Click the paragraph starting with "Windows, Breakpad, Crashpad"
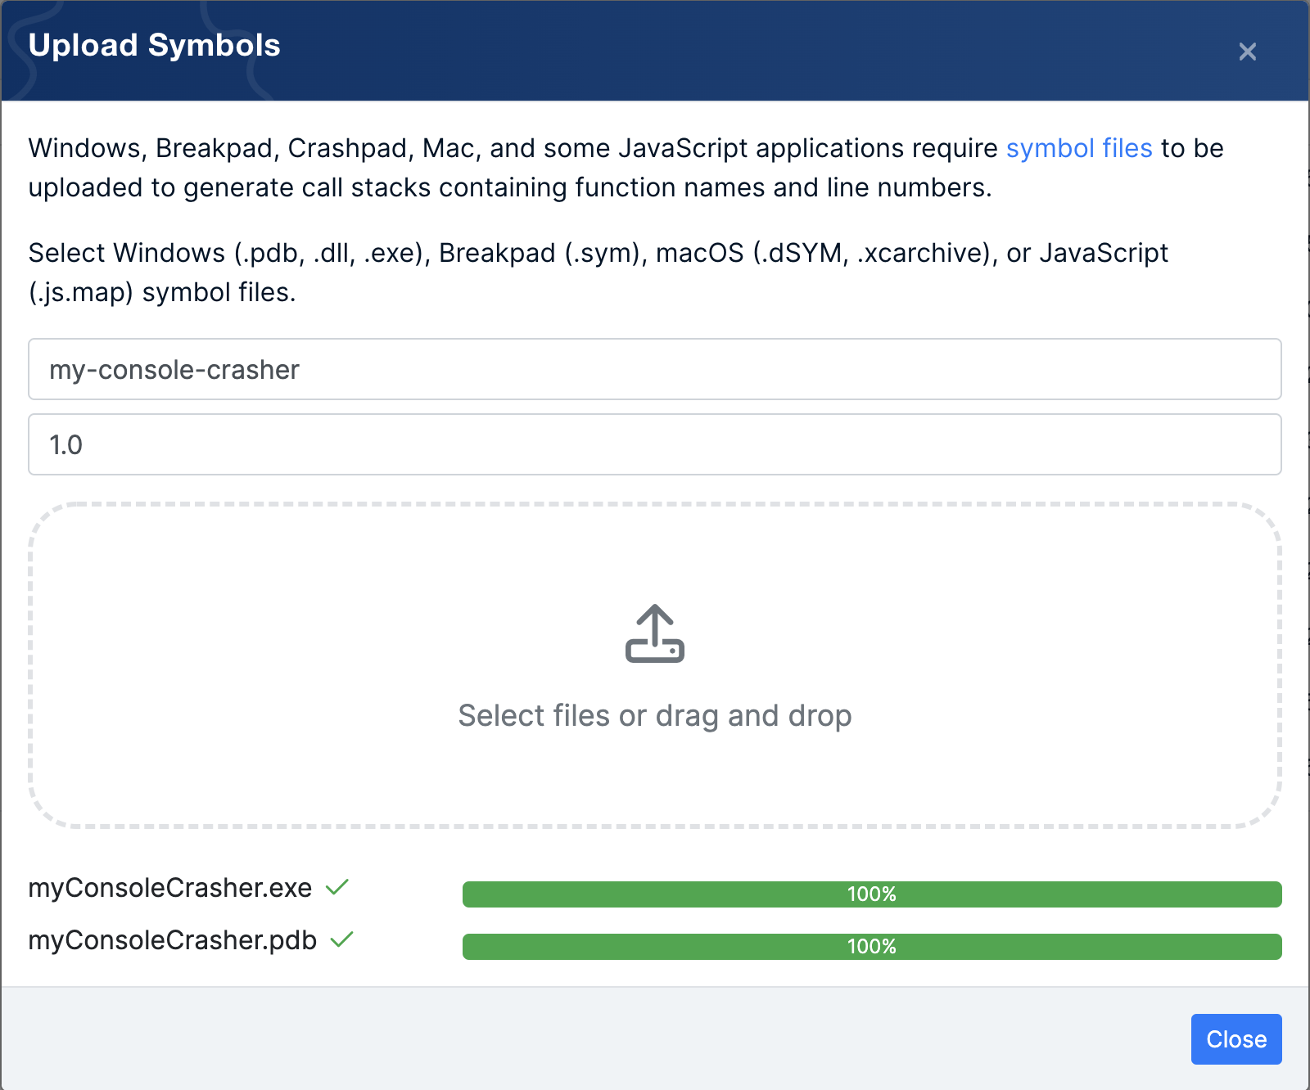Viewport: 1310px width, 1090px height. [x=508, y=169]
